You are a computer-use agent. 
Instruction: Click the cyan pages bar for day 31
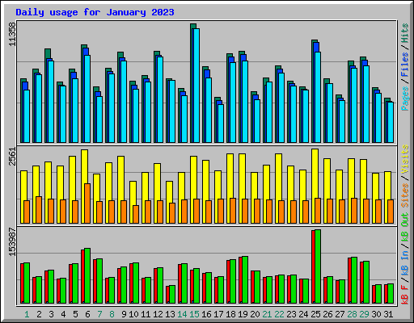[391, 122]
